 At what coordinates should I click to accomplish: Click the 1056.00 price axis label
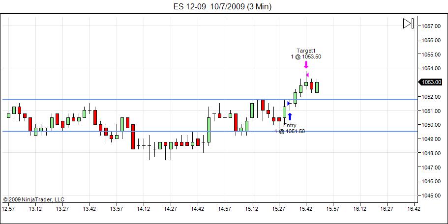click(x=431, y=40)
